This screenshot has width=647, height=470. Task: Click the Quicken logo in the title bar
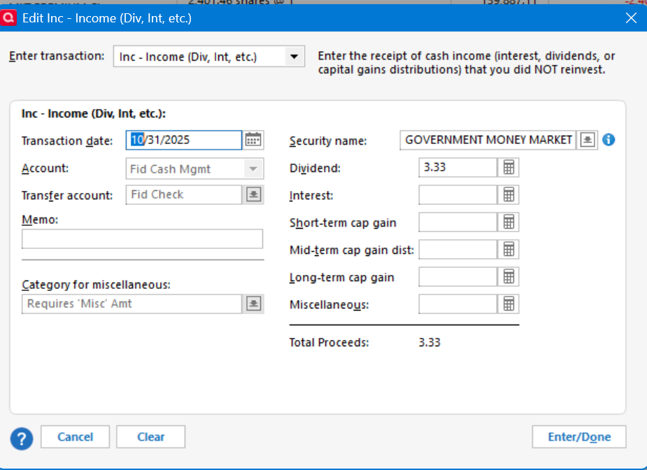8,17
